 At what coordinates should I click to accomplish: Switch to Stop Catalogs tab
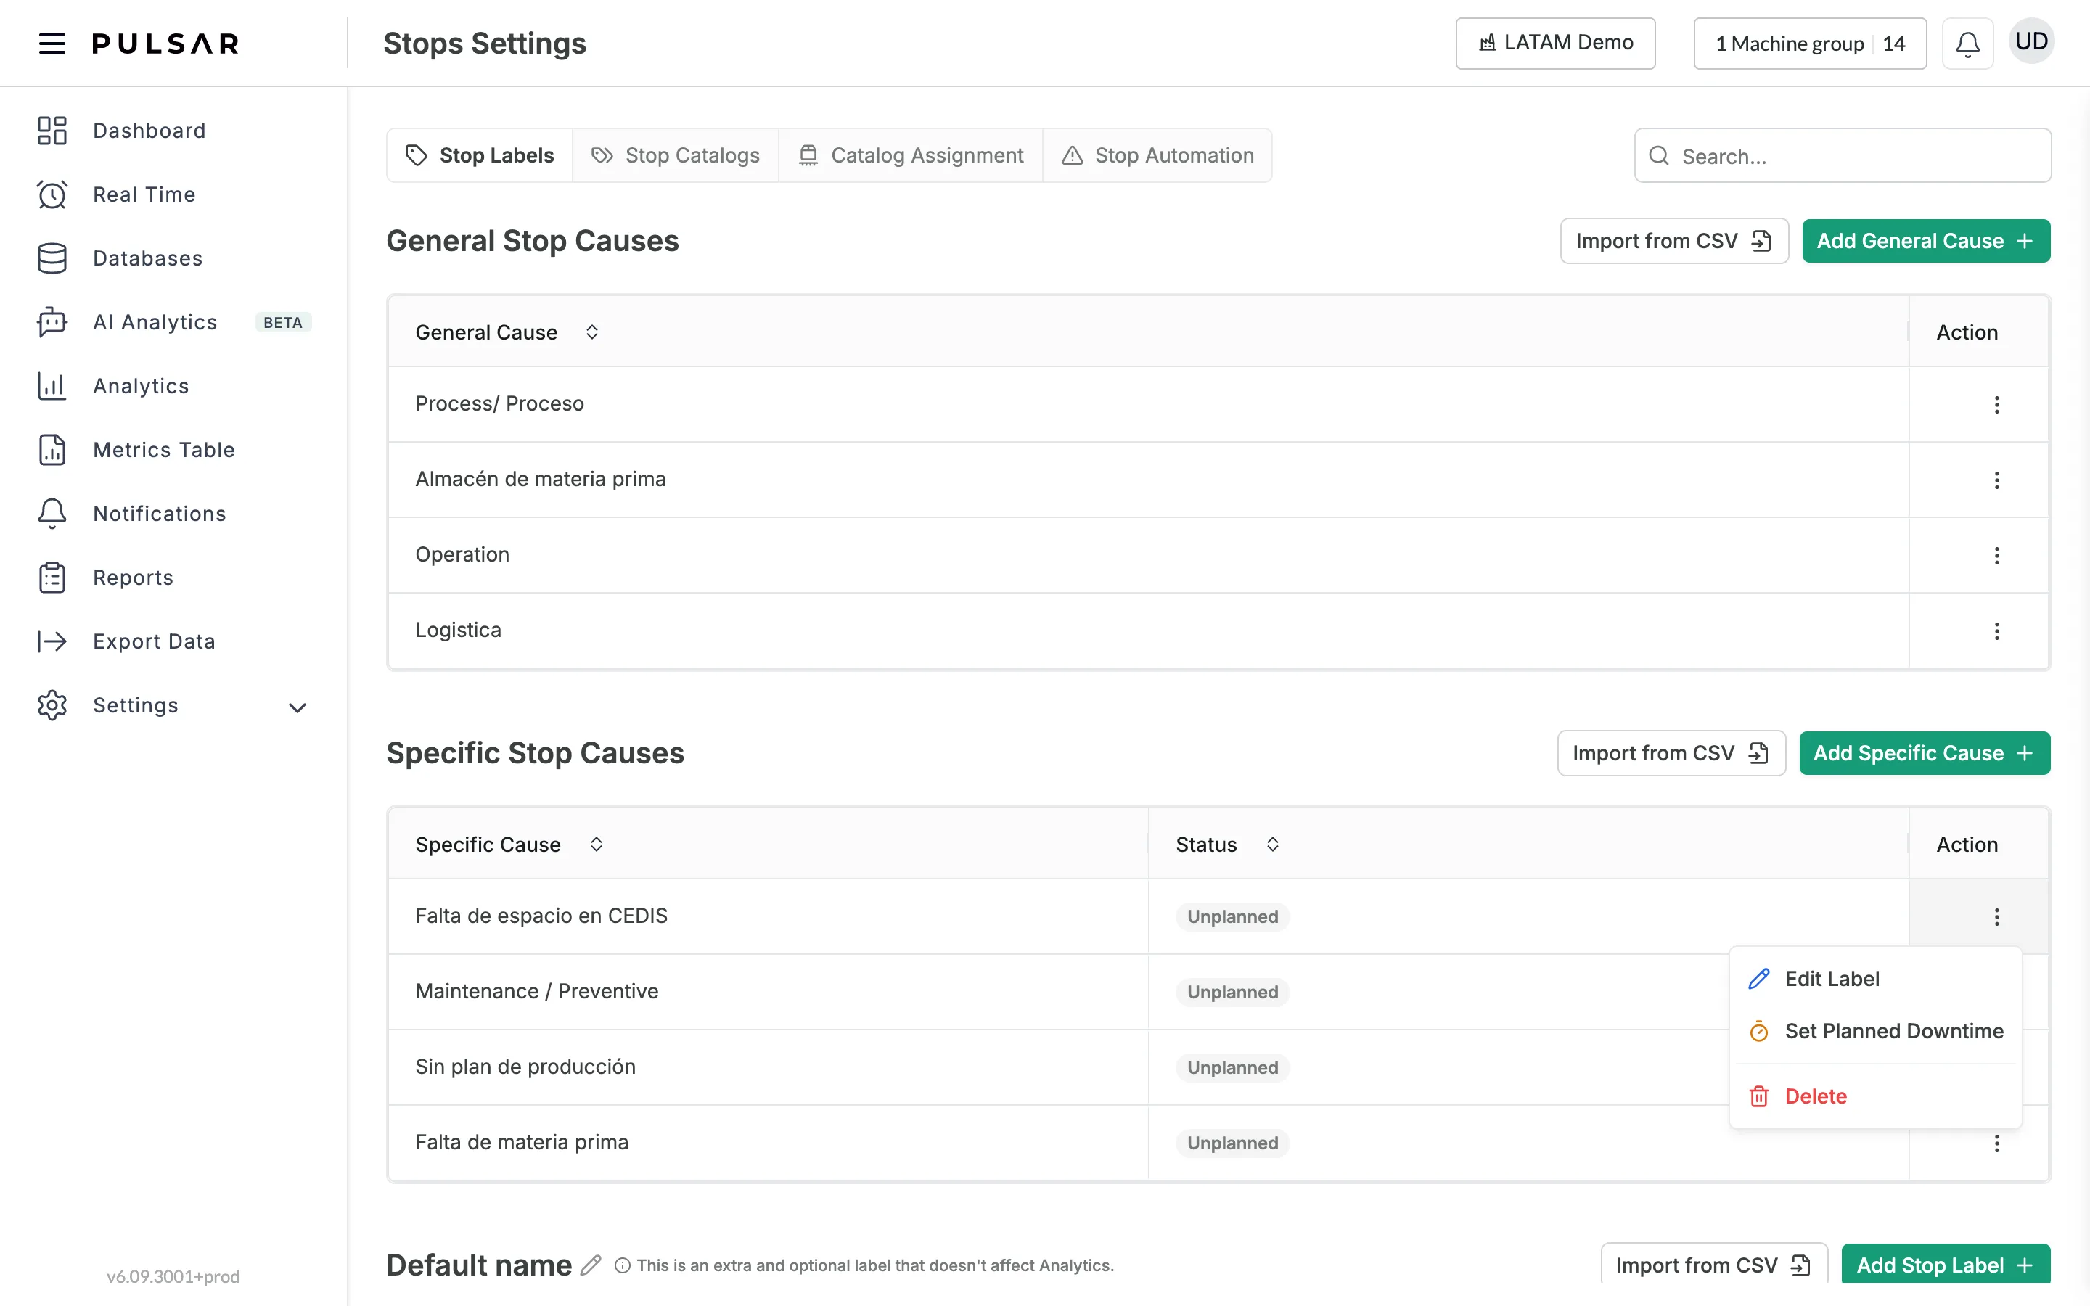676,155
